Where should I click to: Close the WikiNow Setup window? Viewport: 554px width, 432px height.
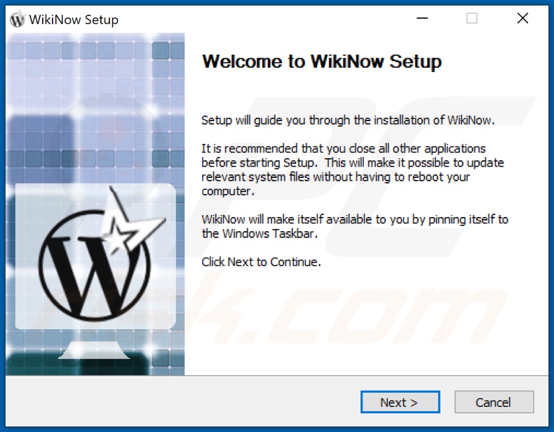(x=522, y=18)
